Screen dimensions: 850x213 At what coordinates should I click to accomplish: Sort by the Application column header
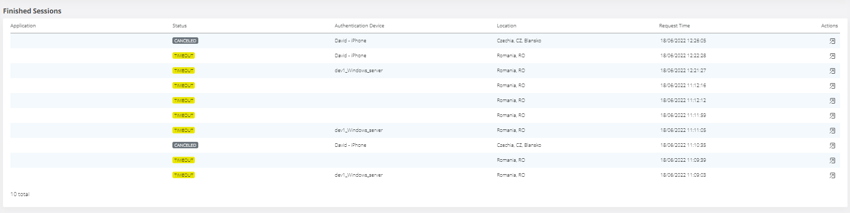coord(23,26)
